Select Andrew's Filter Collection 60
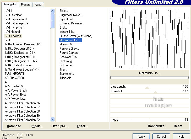Viewport: 191px width, 139px height. pos(22,116)
